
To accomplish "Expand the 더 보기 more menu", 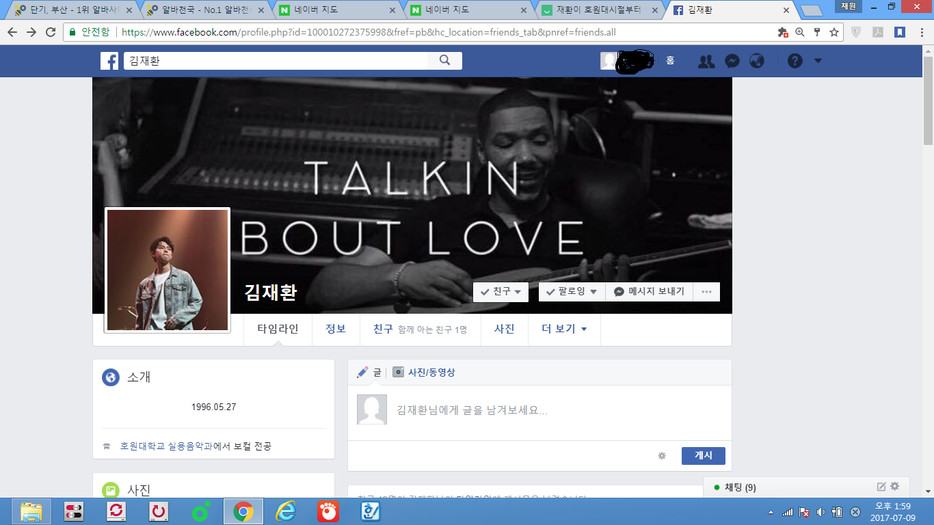I will click(x=564, y=329).
